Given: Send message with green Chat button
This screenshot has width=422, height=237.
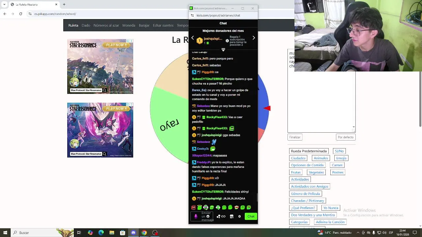Looking at the screenshot, I should (251, 216).
